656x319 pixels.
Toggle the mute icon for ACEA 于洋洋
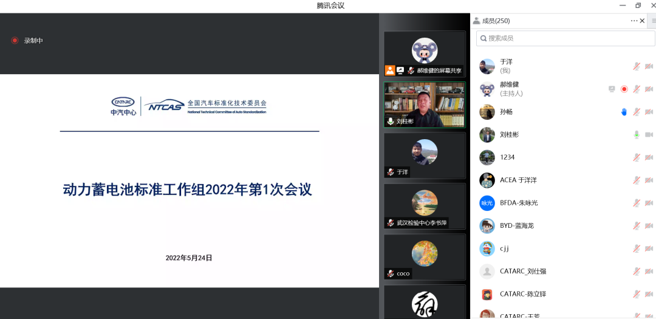(x=636, y=180)
